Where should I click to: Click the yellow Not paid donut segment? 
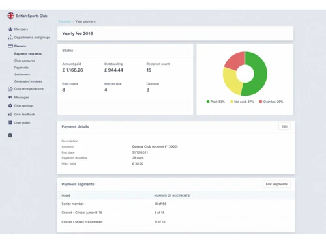231,80
